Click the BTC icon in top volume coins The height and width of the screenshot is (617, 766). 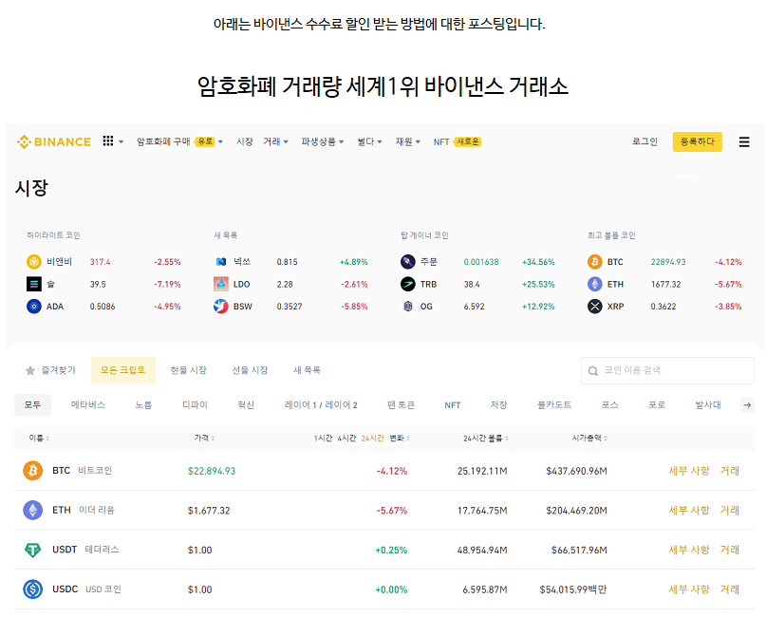[594, 262]
